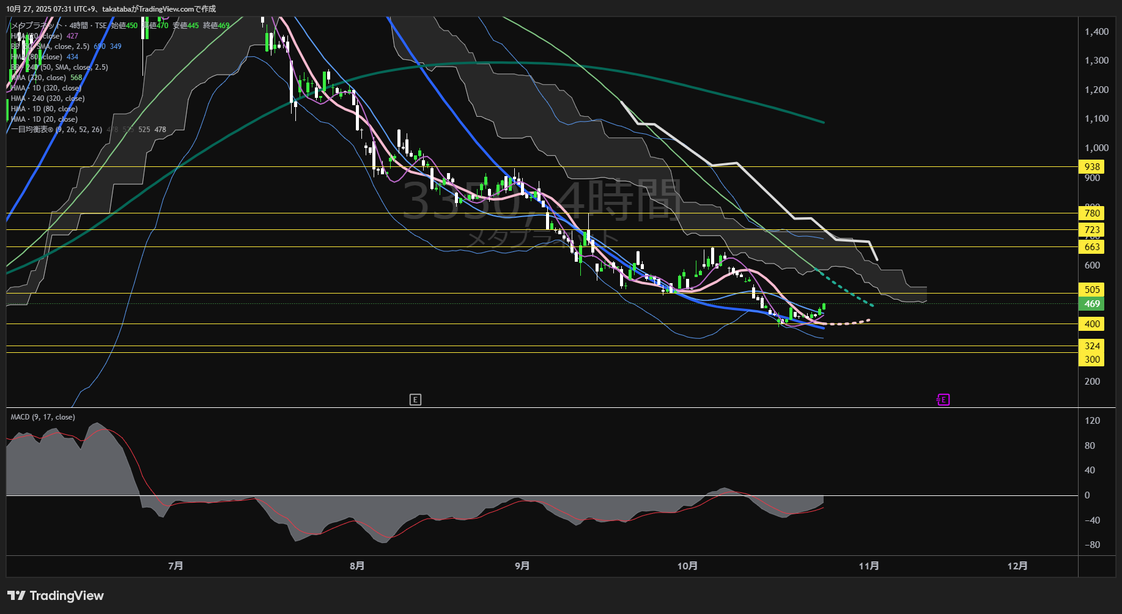Click the メタプラネット symbol title in legend
The image size is (1122, 614).
coord(35,26)
